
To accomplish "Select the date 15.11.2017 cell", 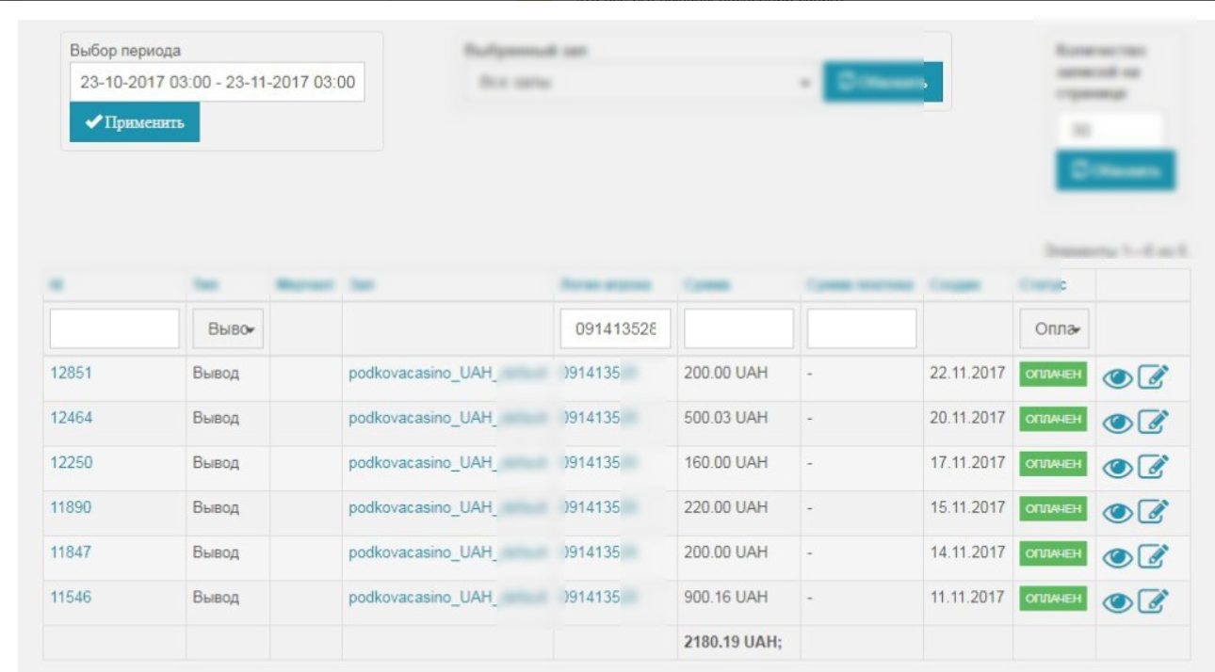I will (x=967, y=507).
